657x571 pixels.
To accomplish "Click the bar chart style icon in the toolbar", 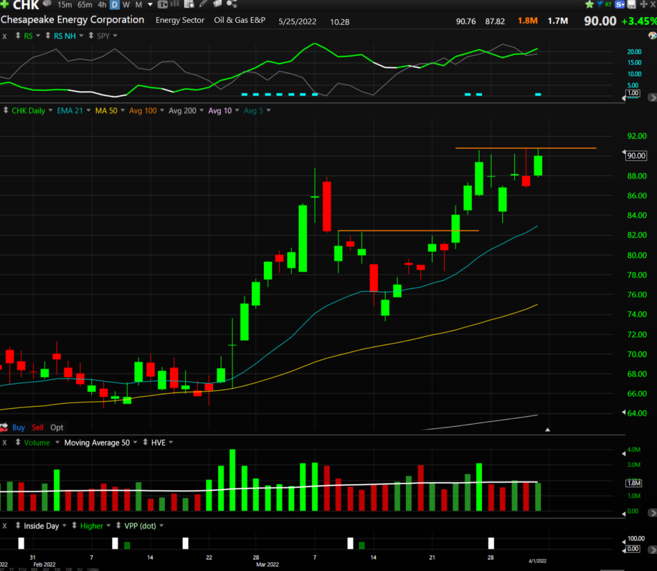I will click(x=175, y=4).
